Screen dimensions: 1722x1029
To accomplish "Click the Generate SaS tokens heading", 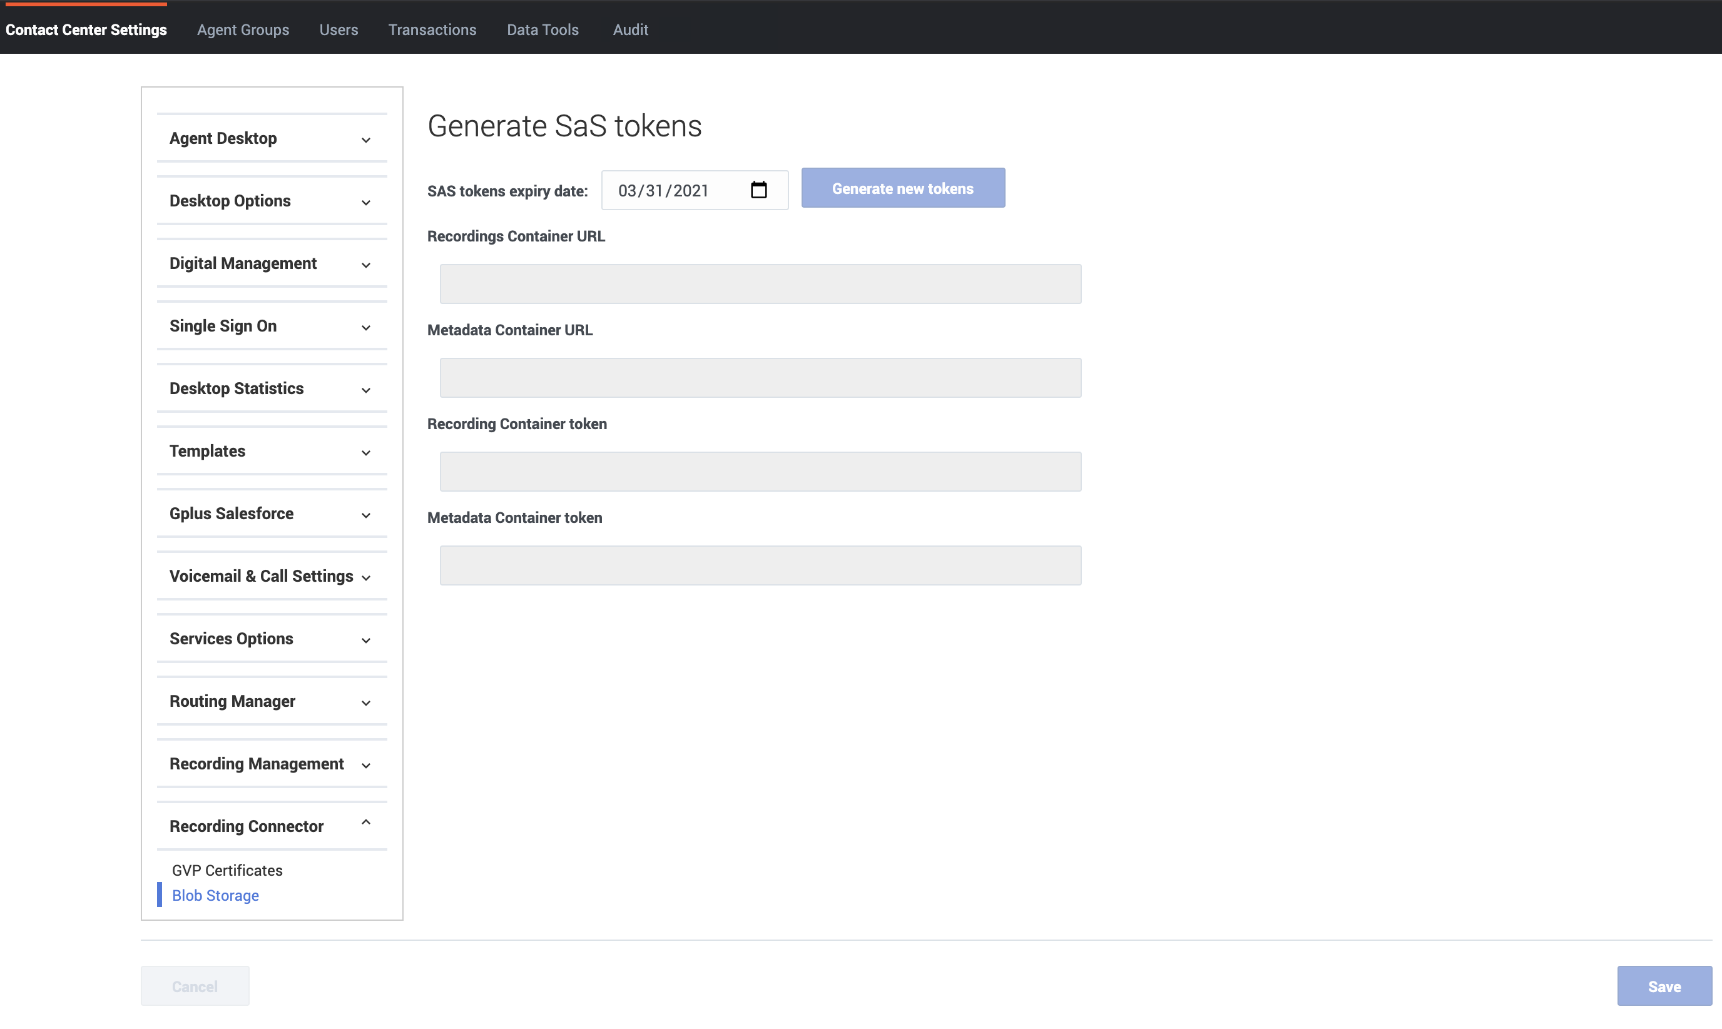I will coord(564,126).
